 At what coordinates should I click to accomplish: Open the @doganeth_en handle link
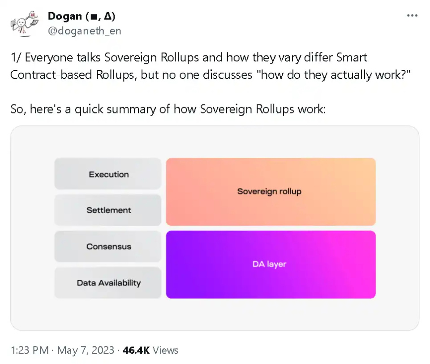pos(84,31)
